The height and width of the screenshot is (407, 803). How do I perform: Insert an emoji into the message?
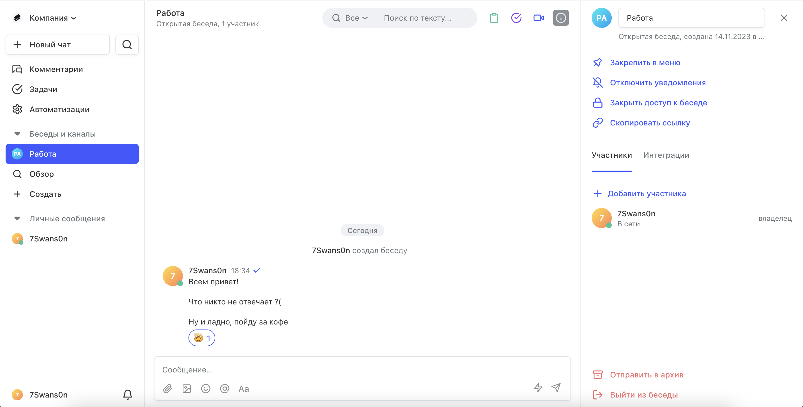pos(205,389)
